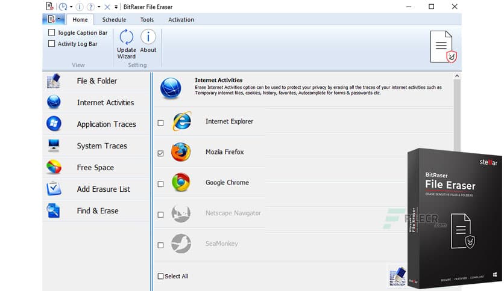
Task: Click the Netscape Navigator label
Action: click(233, 213)
